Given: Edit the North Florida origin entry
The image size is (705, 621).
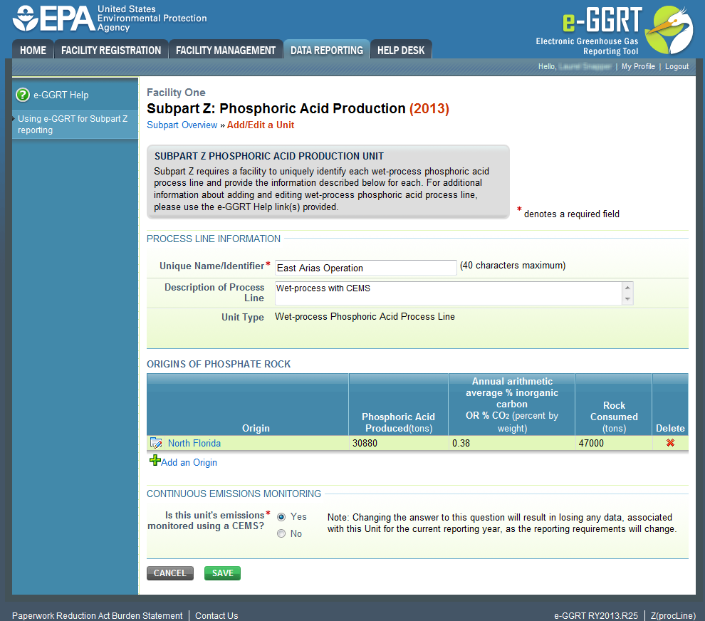Looking at the screenshot, I should 156,442.
